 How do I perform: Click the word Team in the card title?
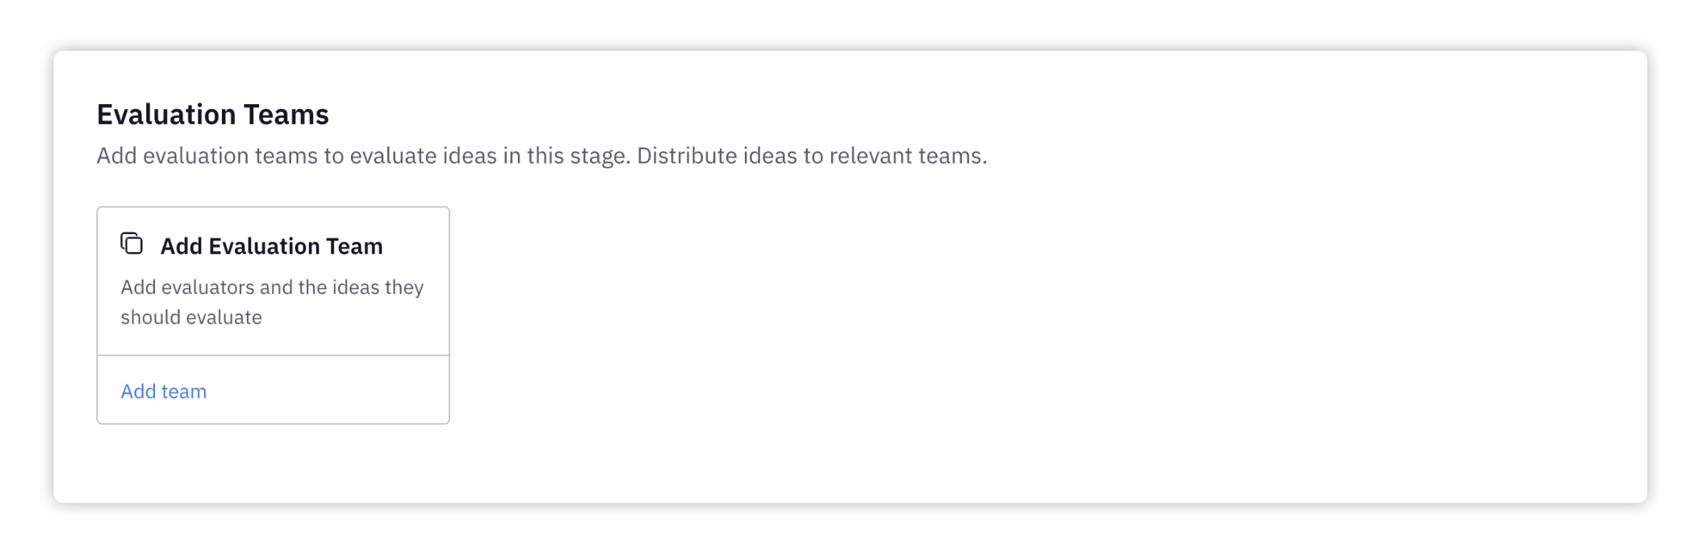354,246
